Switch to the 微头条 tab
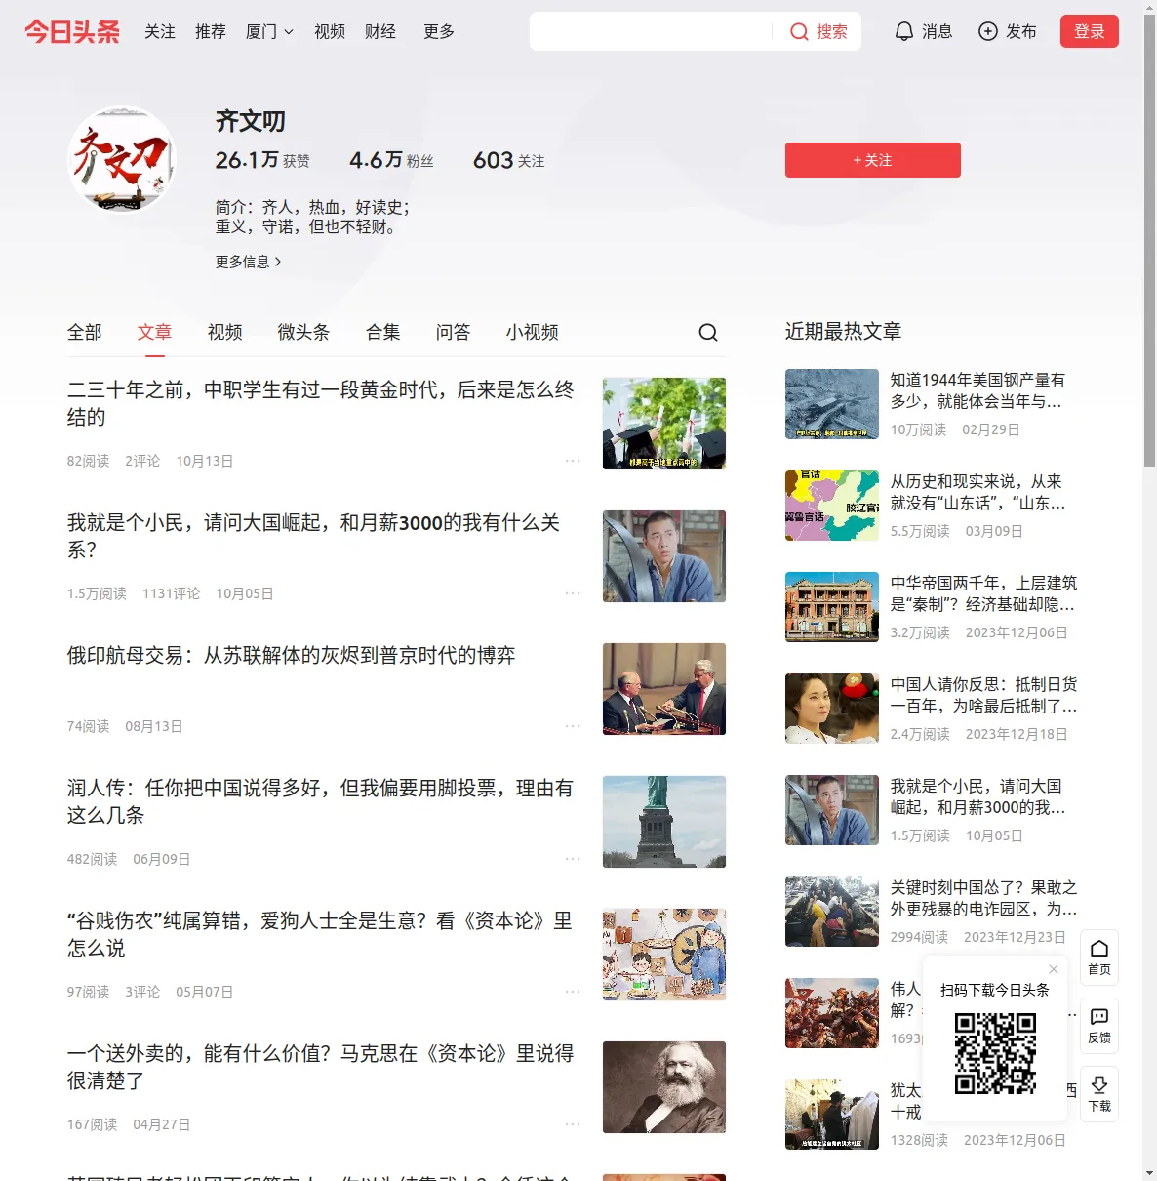Image resolution: width=1157 pixels, height=1181 pixels. pos(303,333)
